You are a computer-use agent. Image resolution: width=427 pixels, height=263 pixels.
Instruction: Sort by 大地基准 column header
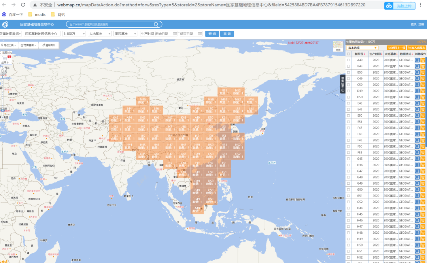(391, 54)
